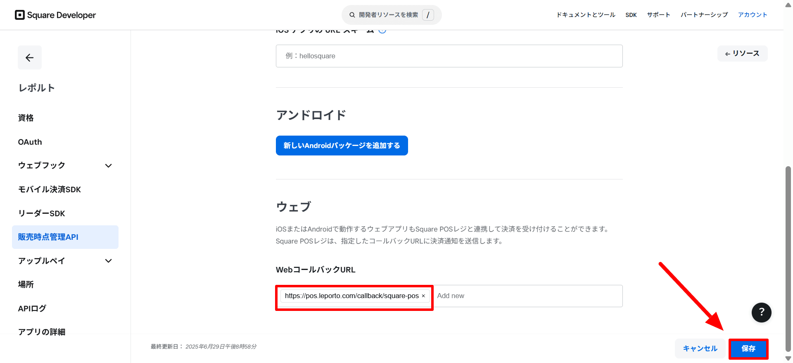Screen dimensions: 793x363
Task: Click the ウェブ section heading
Action: click(x=293, y=207)
